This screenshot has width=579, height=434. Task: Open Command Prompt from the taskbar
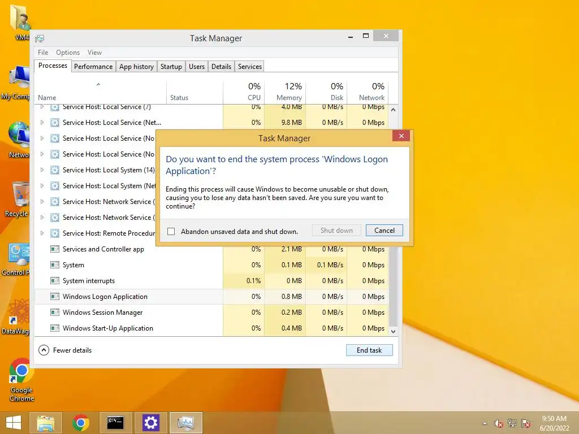click(x=115, y=423)
